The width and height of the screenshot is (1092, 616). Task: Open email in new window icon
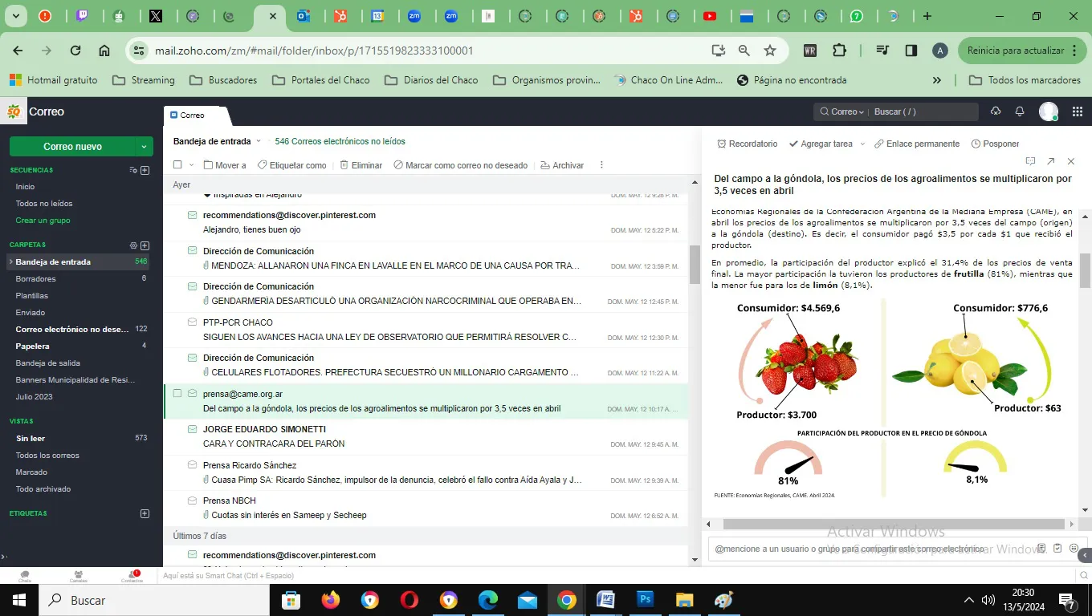pyautogui.click(x=1050, y=161)
